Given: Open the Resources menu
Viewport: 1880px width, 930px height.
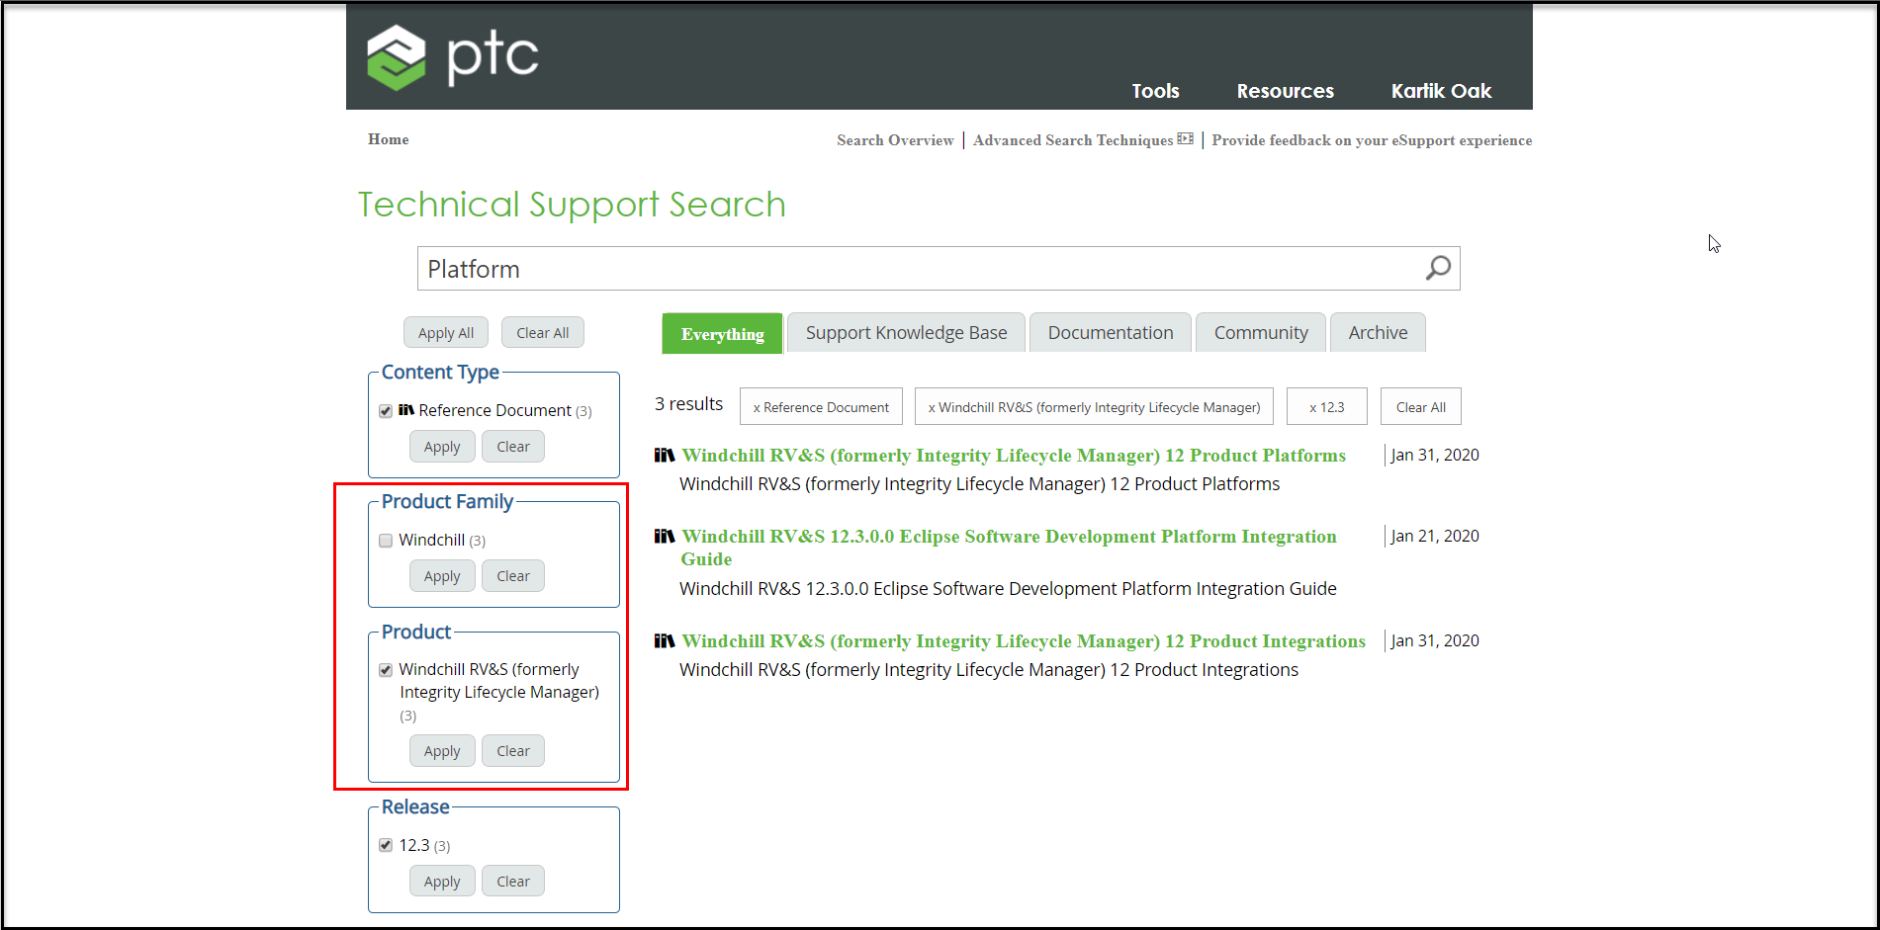Looking at the screenshot, I should (x=1285, y=91).
